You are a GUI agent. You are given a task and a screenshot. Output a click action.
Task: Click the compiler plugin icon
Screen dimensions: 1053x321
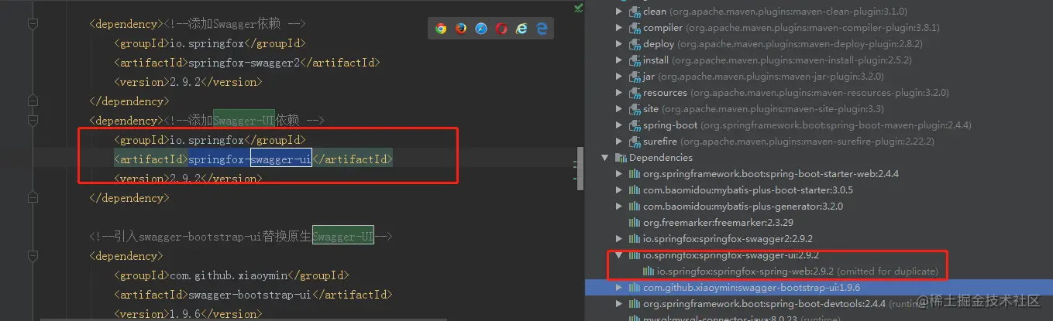635,28
